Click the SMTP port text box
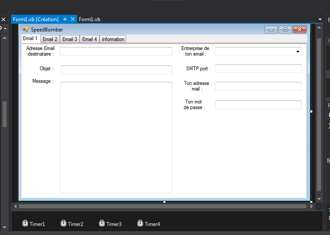This screenshot has height=235, width=330. [x=258, y=69]
